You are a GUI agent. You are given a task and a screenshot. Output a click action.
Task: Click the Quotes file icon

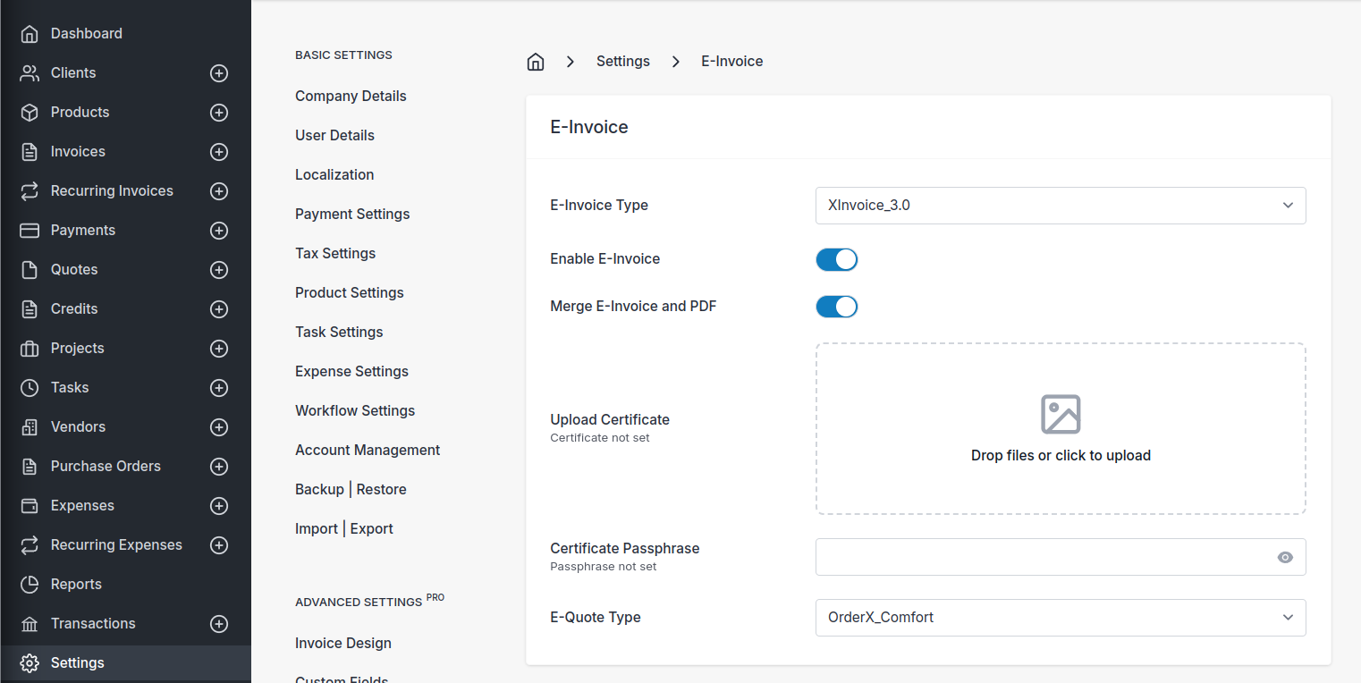point(30,270)
